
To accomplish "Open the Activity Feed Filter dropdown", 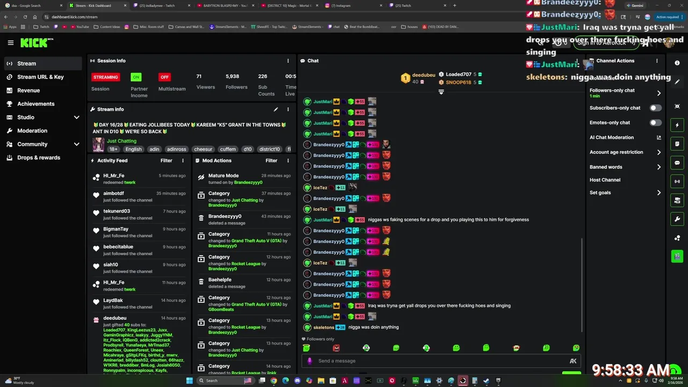I will [166, 160].
